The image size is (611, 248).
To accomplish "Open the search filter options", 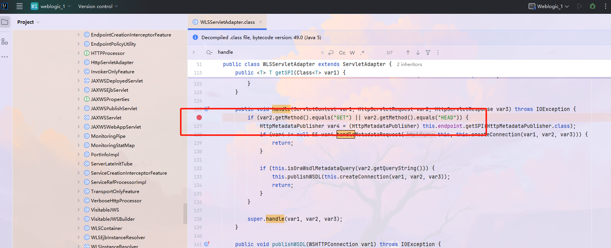I will (x=428, y=53).
